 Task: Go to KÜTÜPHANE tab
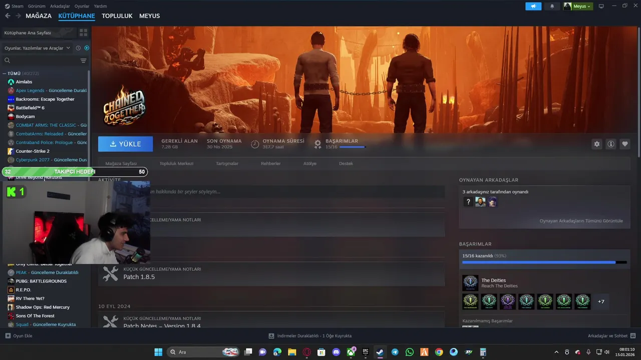(x=77, y=16)
